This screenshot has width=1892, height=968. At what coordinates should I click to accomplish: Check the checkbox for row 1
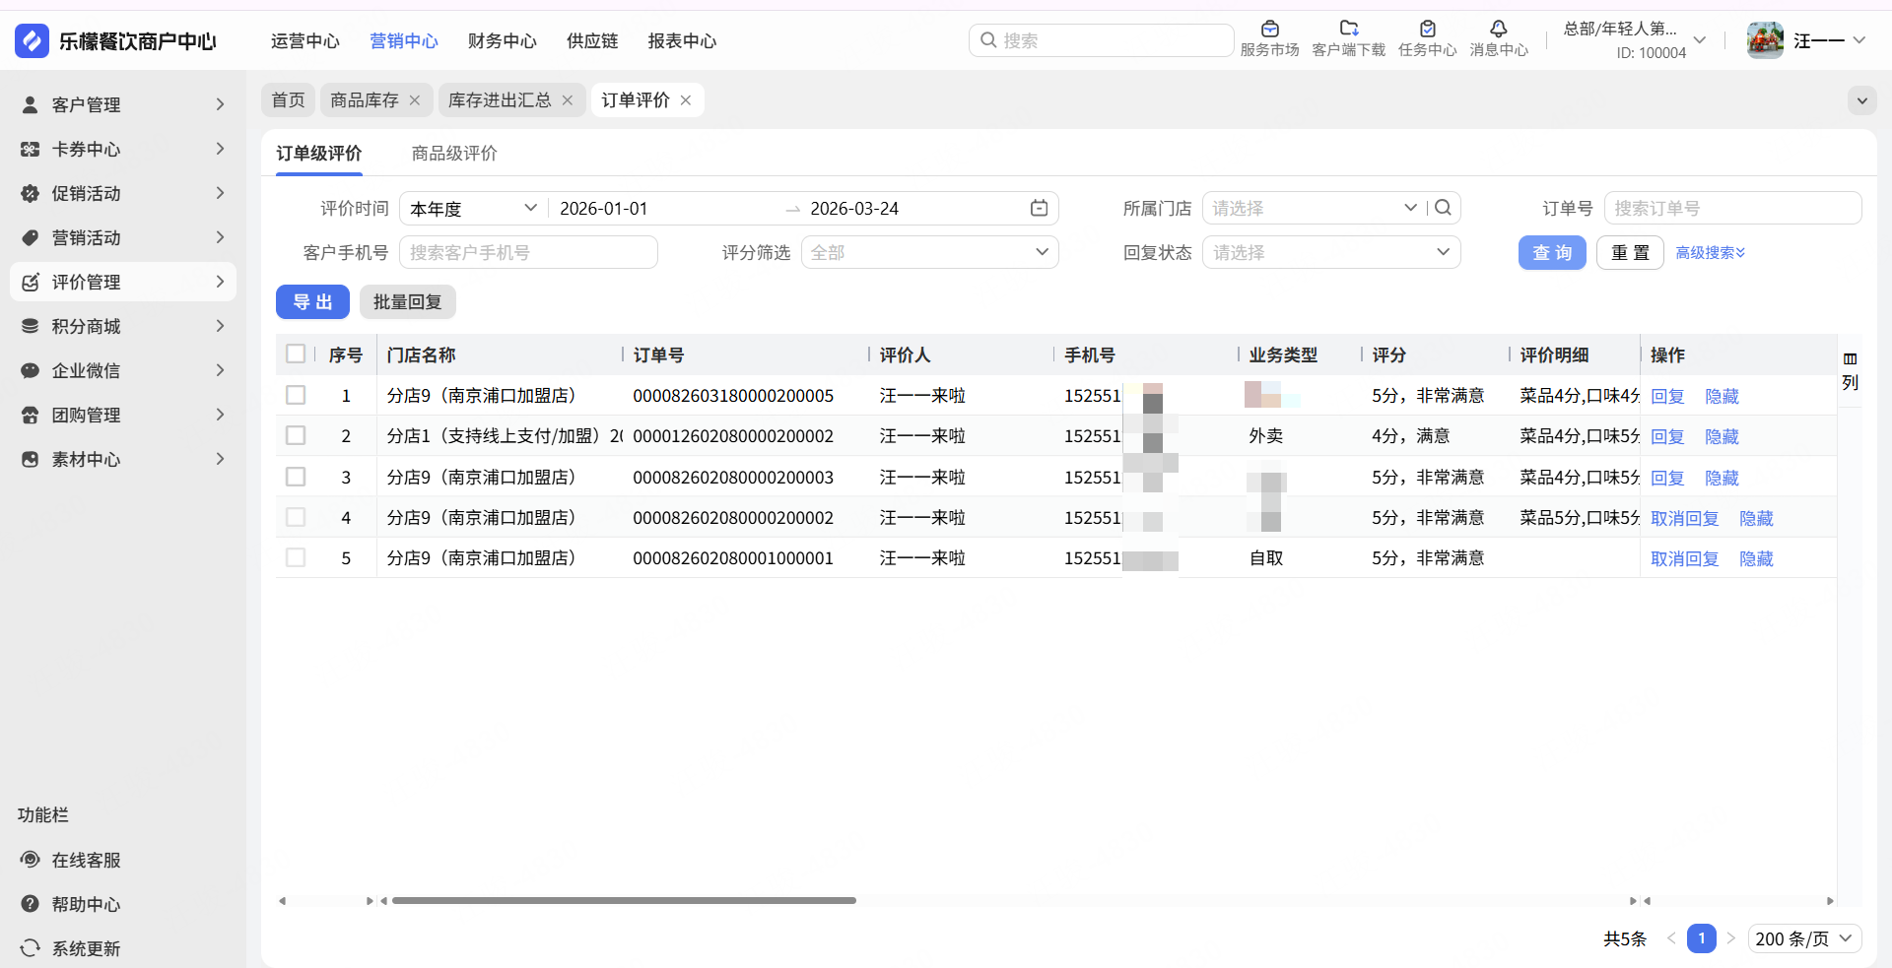[296, 395]
